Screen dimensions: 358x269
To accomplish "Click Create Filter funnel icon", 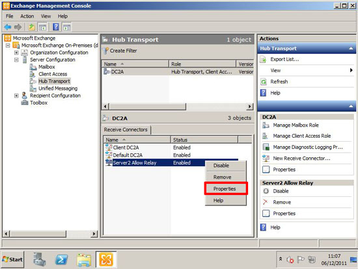I will pos(105,51).
